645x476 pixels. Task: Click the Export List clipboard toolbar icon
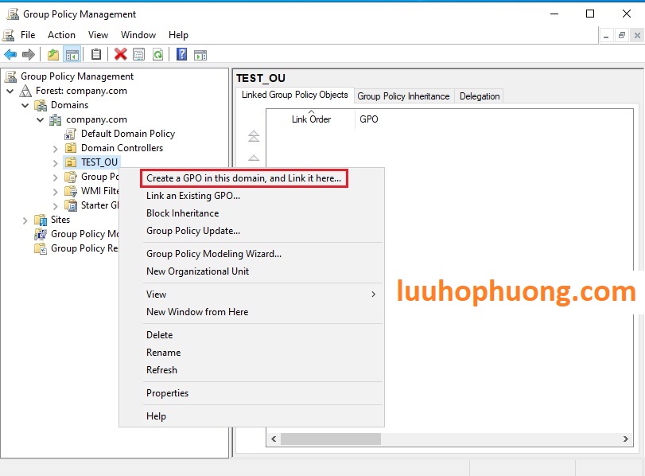point(96,53)
